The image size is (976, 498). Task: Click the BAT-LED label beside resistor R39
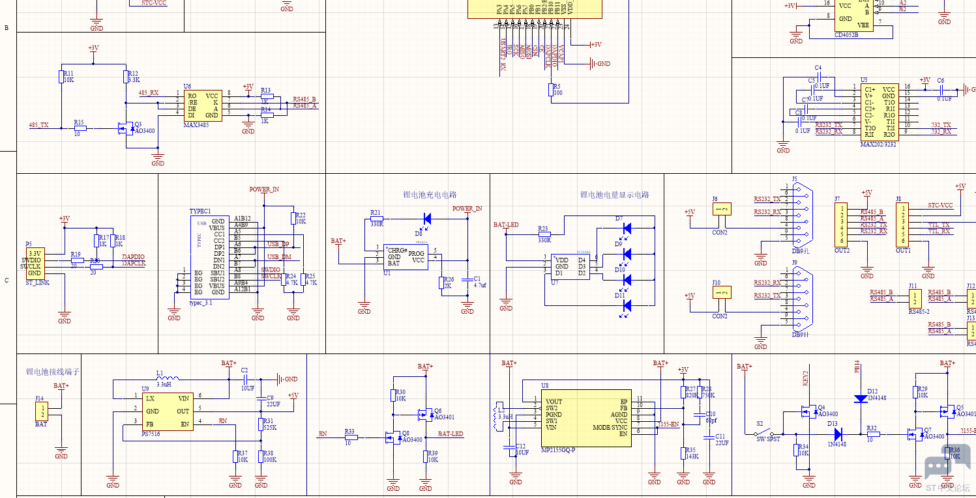[x=451, y=434]
